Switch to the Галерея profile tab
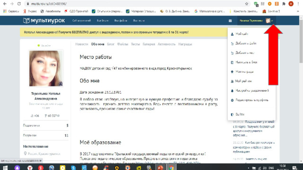 tap(149, 44)
